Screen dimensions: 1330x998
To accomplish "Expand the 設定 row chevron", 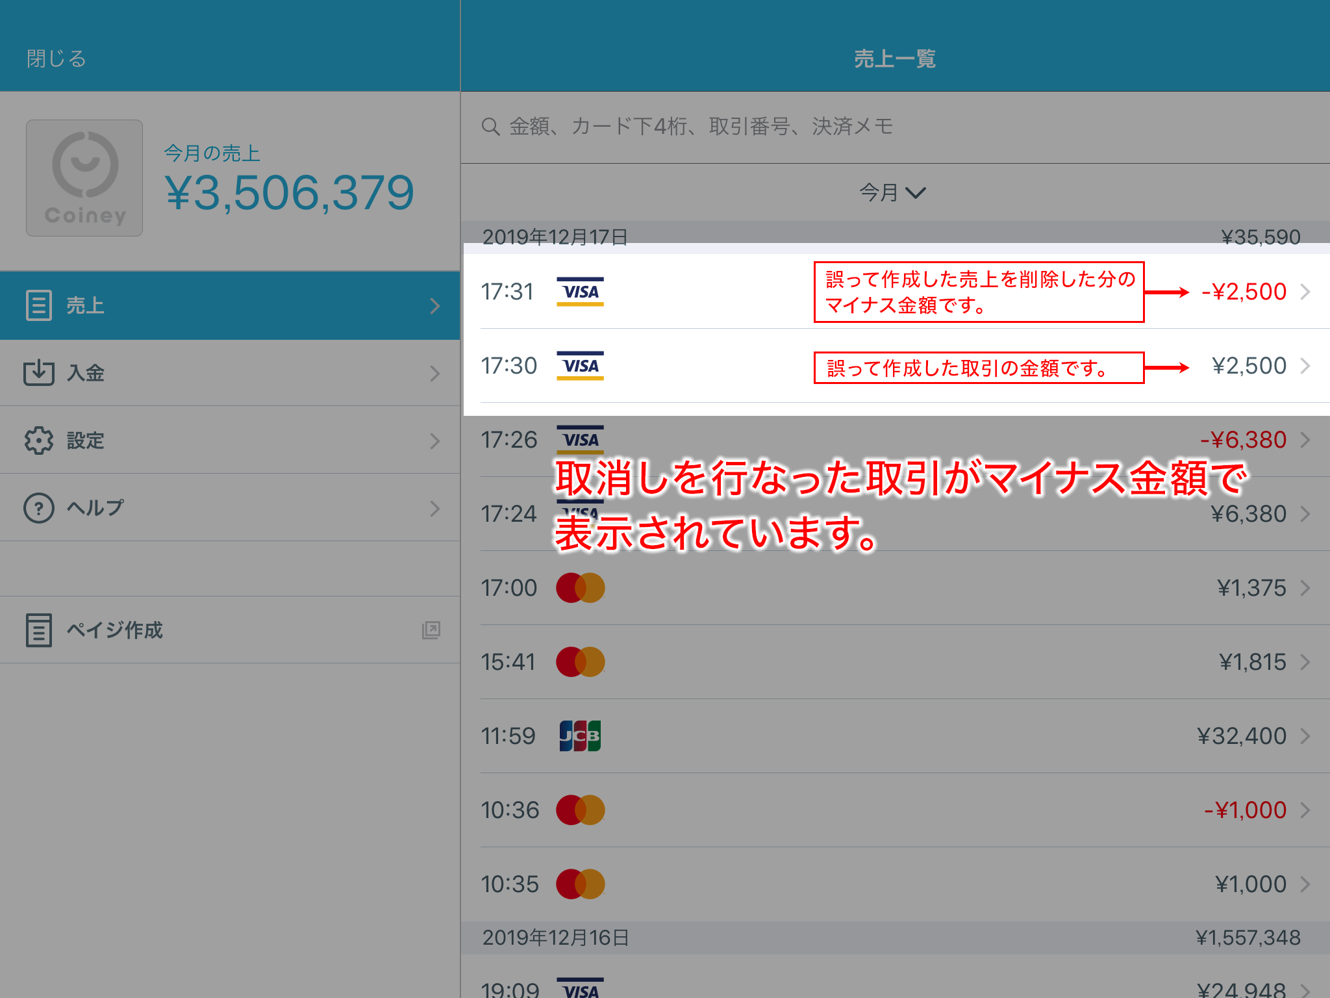I will 436,441.
